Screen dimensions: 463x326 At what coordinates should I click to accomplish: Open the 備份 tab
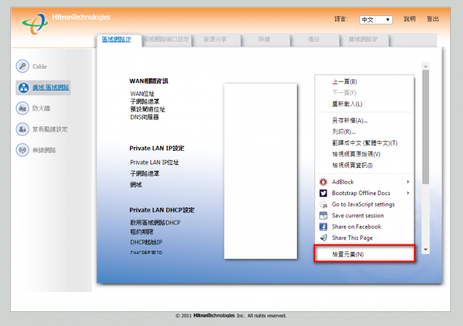click(314, 39)
